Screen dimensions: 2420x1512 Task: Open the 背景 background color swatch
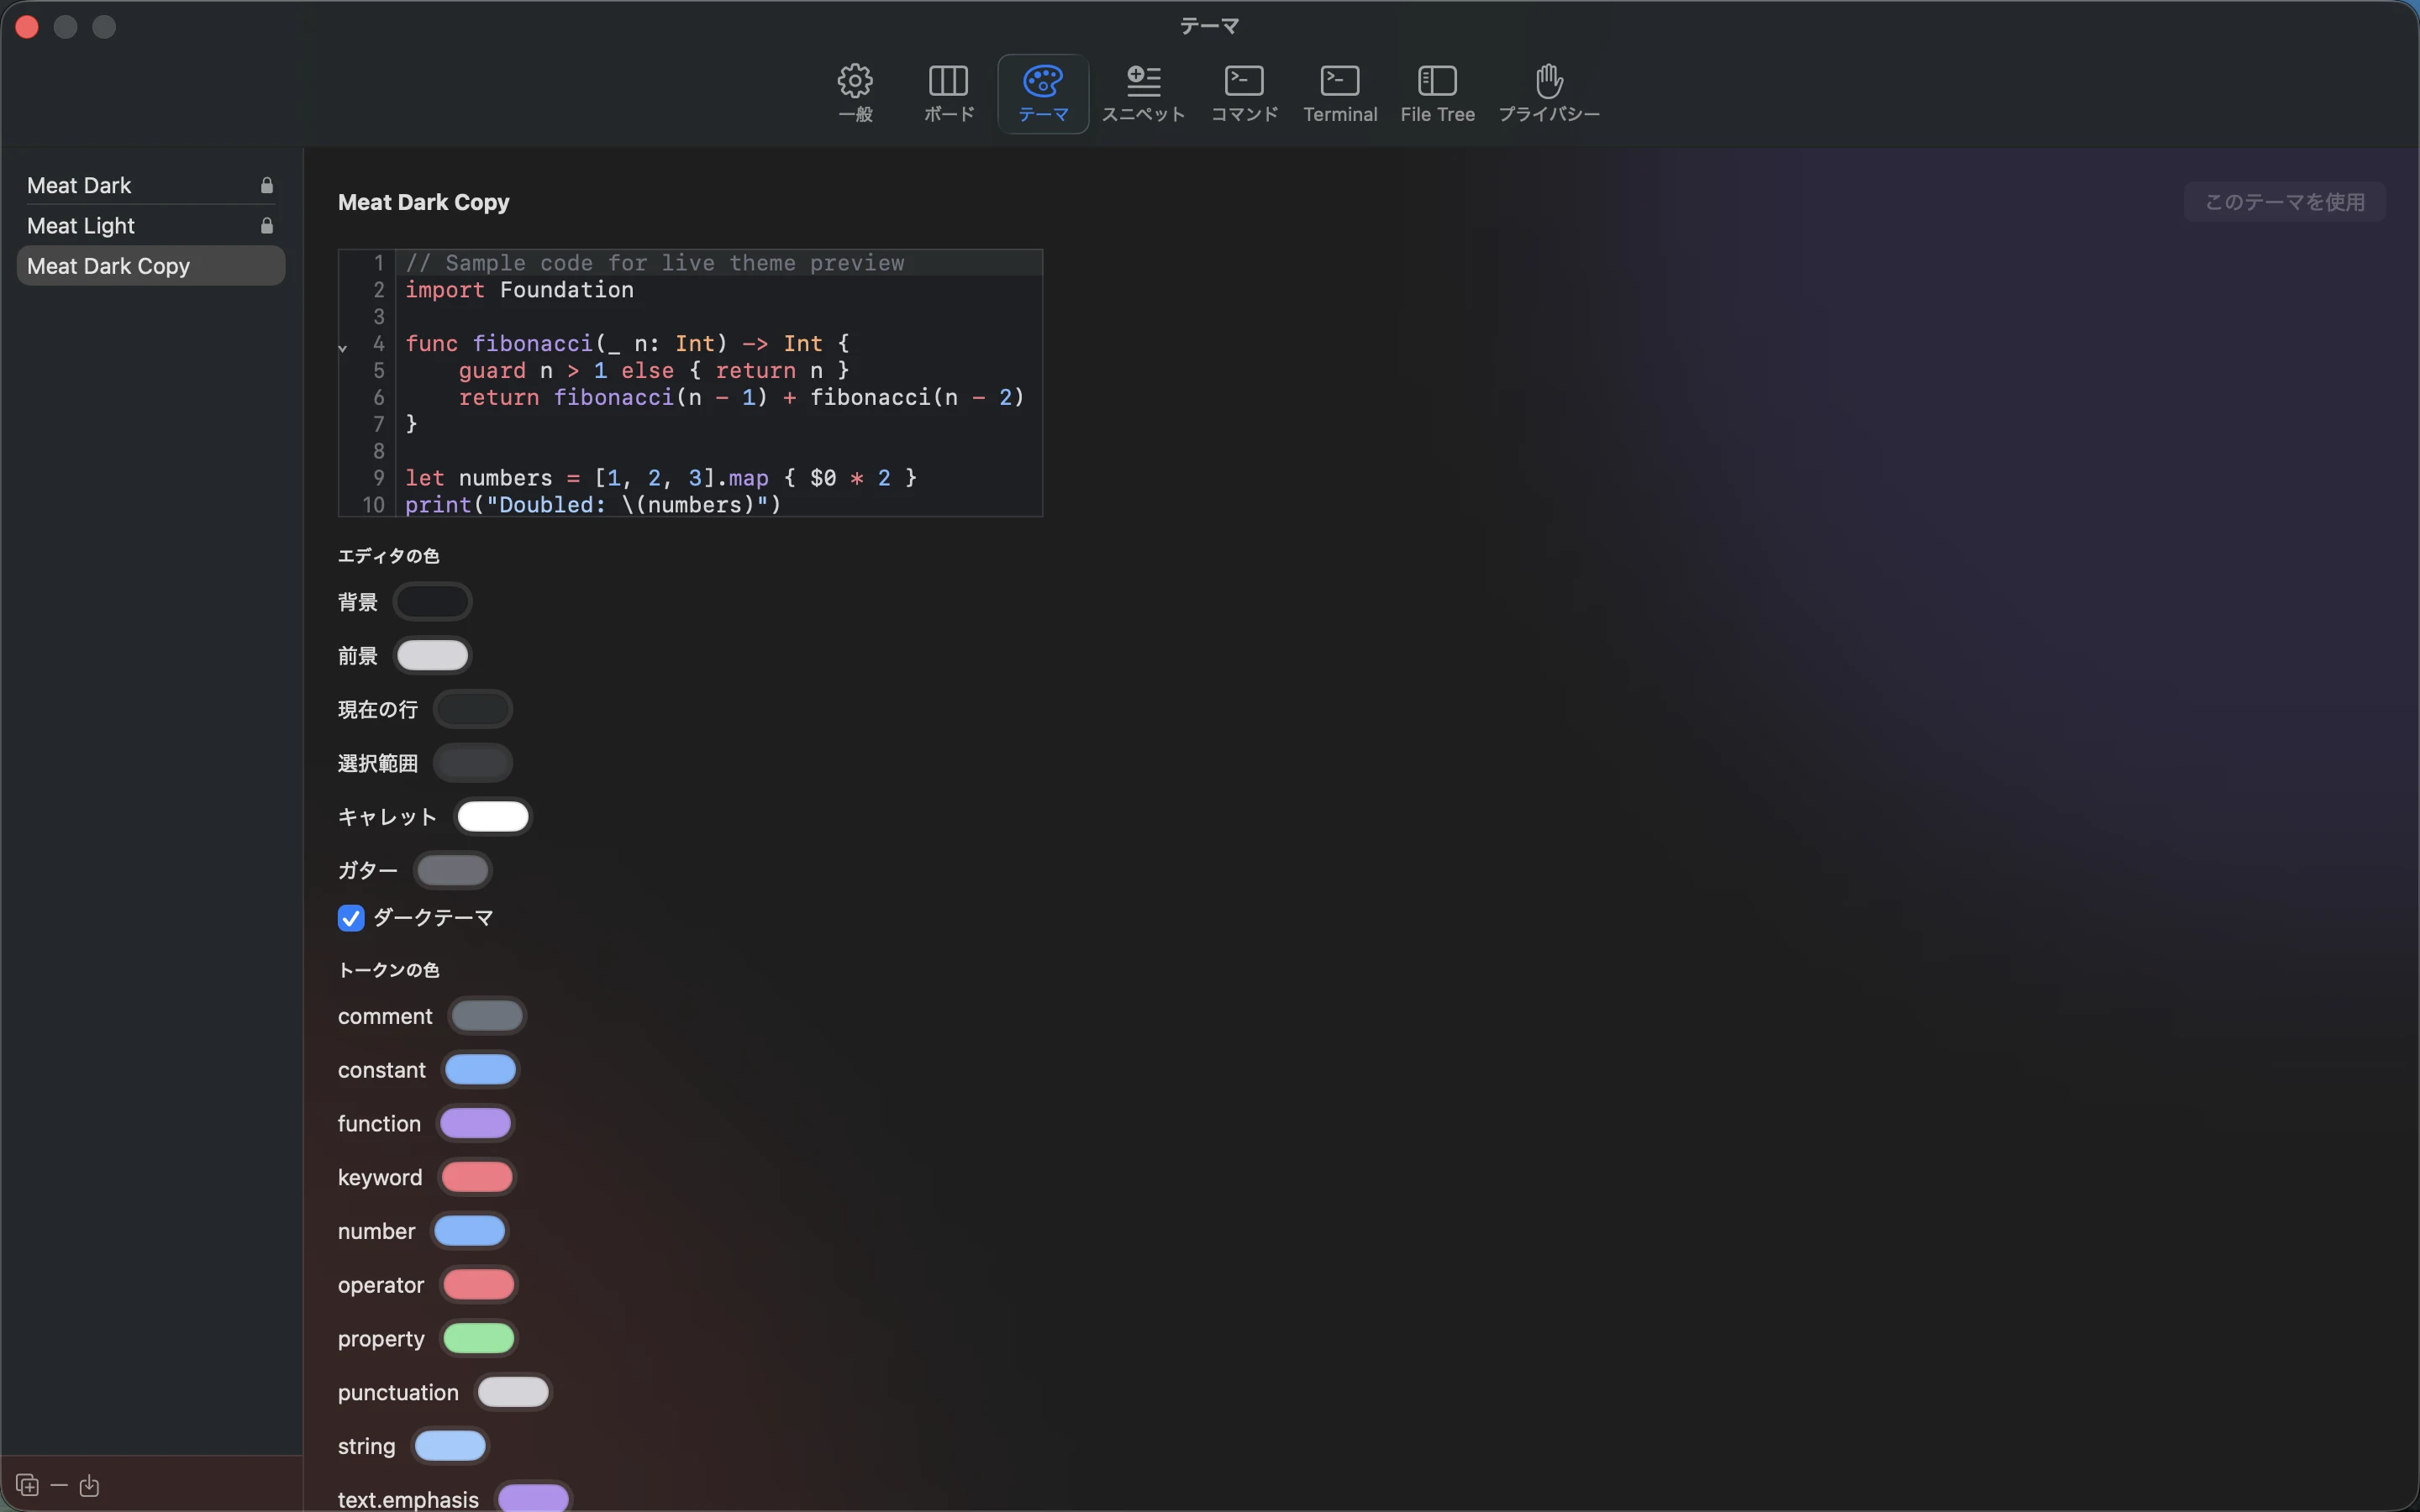(x=433, y=602)
